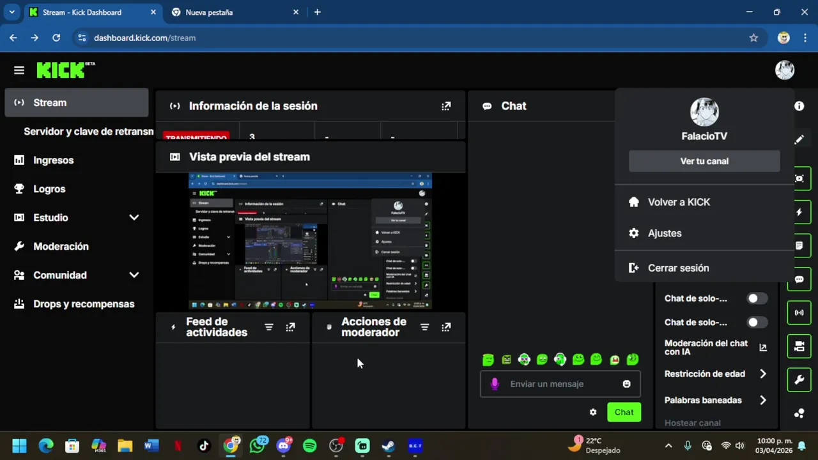
Task: Click the Ver tu canal button
Action: click(x=704, y=161)
